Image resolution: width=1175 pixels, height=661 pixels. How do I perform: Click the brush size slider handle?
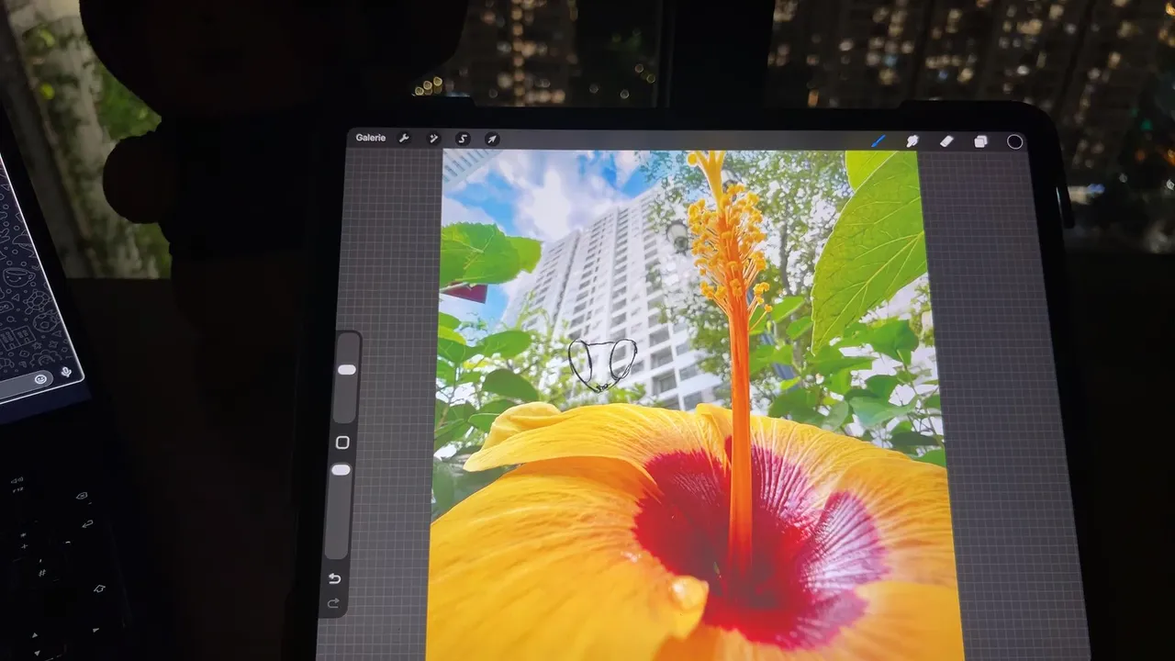tap(347, 370)
